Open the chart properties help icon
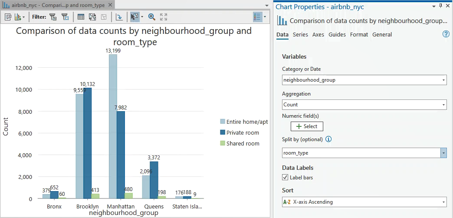The height and width of the screenshot is (218, 453). pos(446,34)
